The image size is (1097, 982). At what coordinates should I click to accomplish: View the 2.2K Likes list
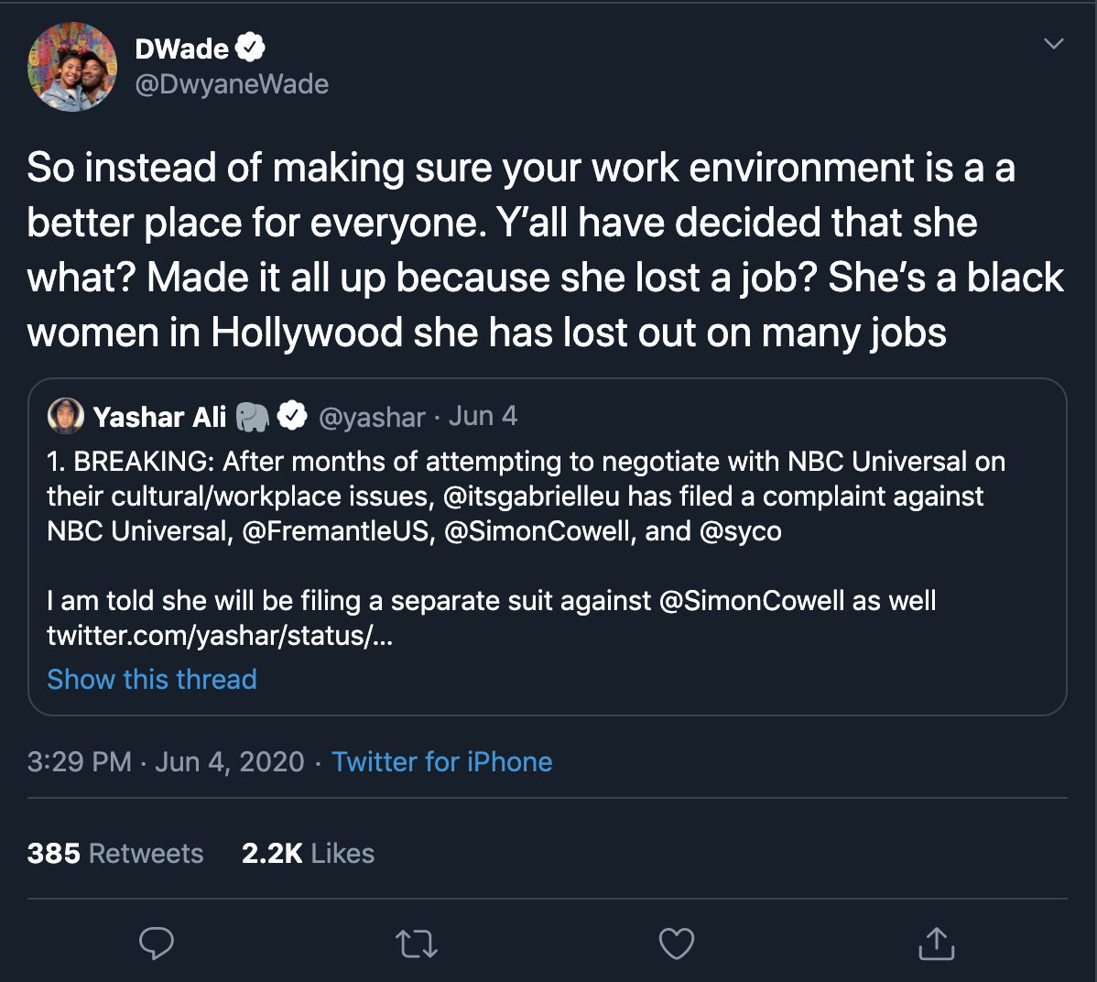(x=308, y=854)
